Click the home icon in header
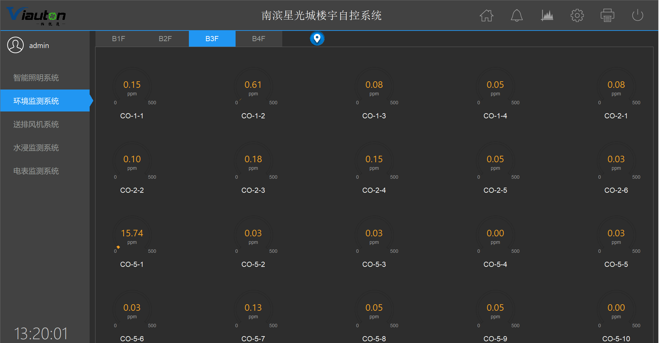The height and width of the screenshot is (343, 659). 486,15
